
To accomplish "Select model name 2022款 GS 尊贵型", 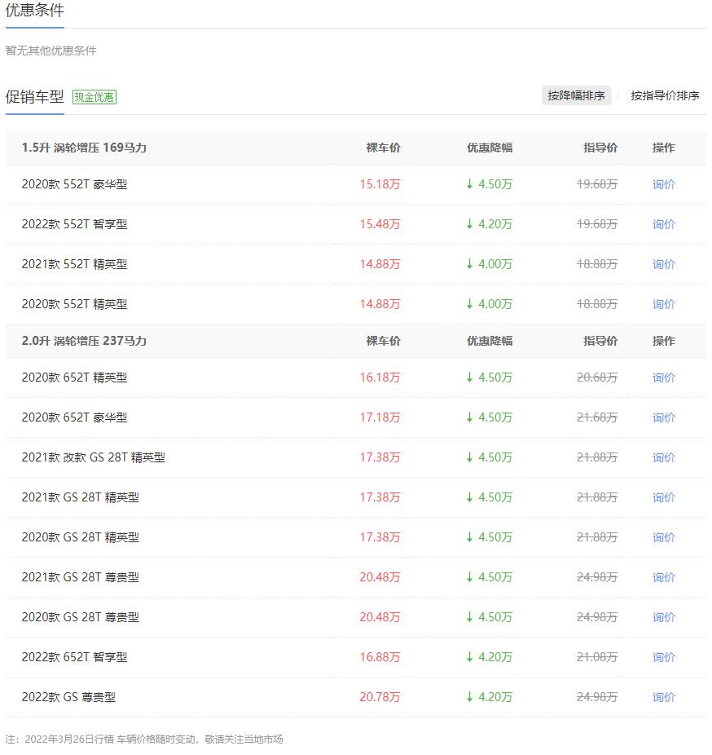I will (x=68, y=697).
